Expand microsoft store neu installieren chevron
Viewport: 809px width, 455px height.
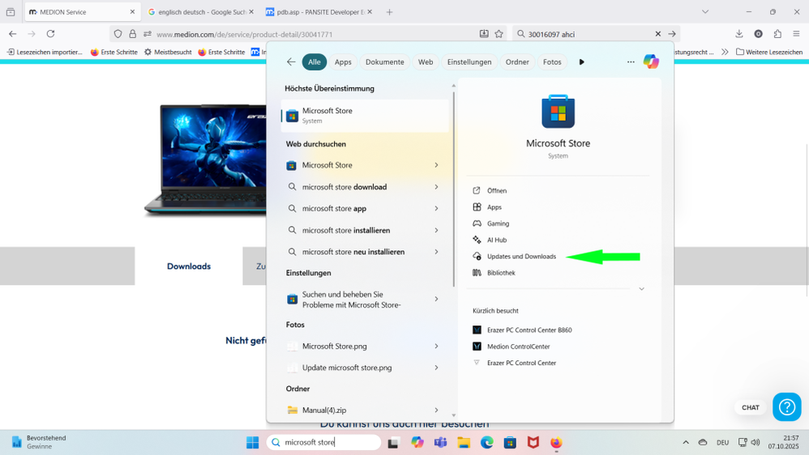coord(436,252)
